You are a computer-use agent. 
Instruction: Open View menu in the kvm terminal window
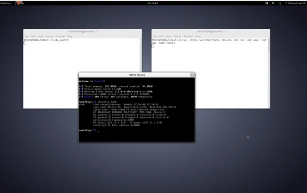pyautogui.click(x=169, y=36)
